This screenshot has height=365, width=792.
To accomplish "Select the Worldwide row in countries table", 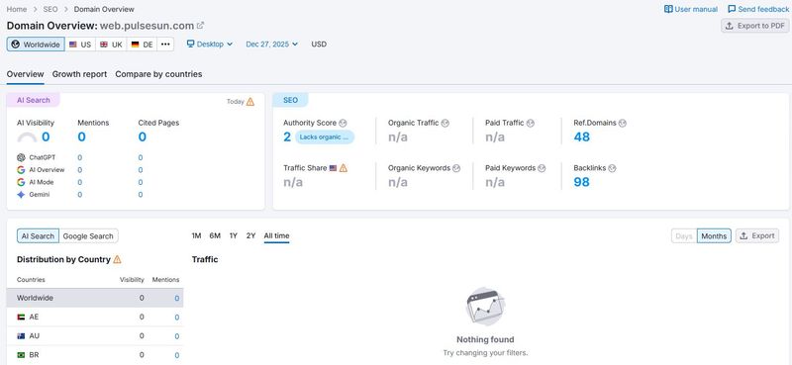I will [95, 298].
